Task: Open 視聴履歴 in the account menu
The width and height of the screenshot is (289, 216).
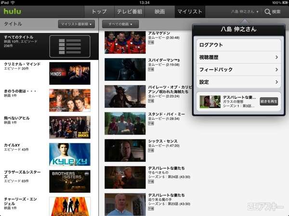Action: pos(239,57)
